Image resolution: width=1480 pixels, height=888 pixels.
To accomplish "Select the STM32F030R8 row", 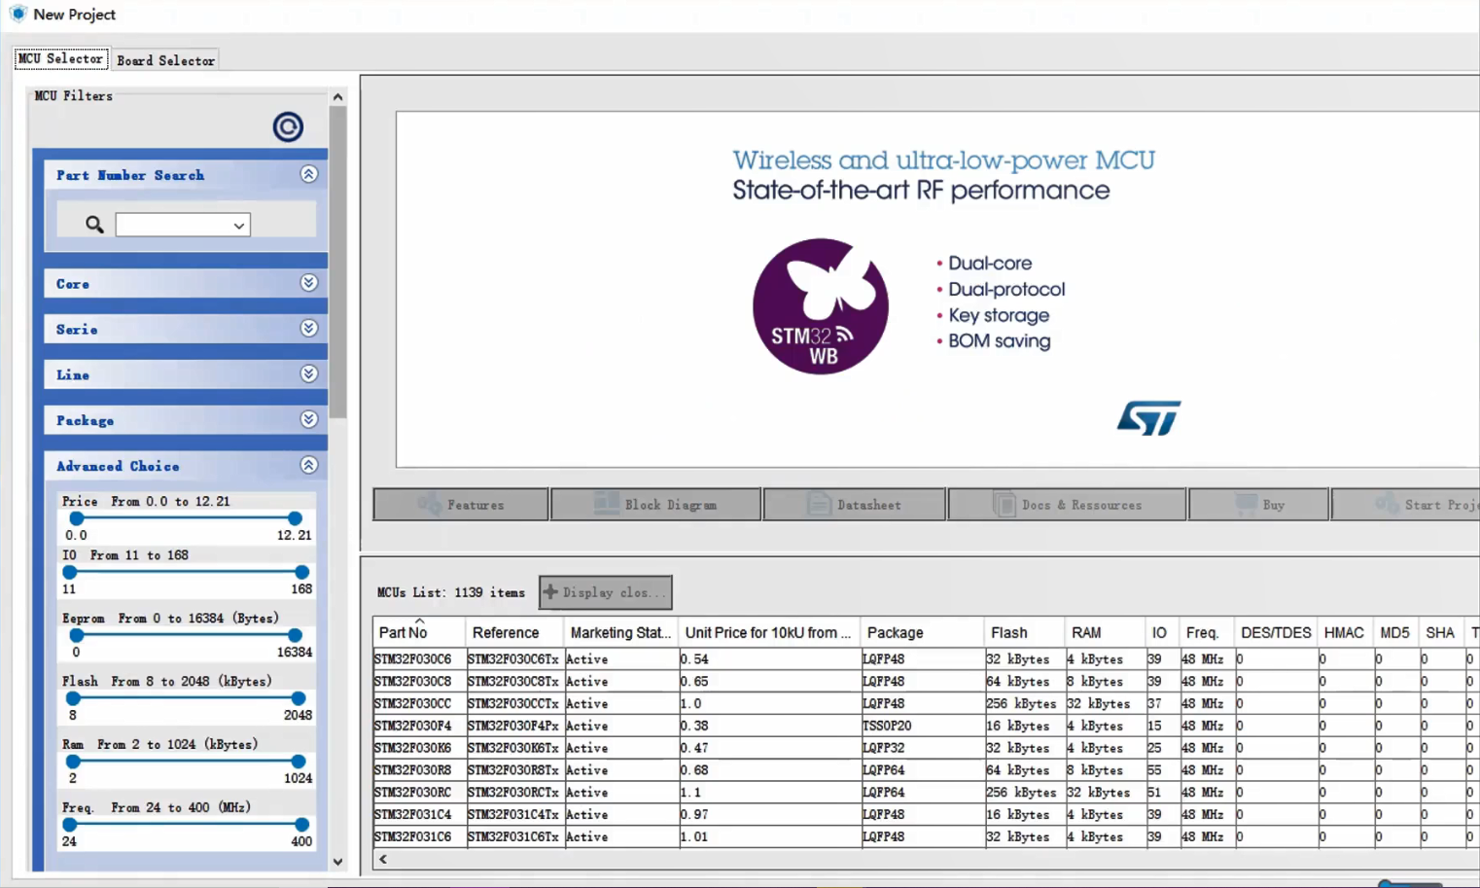I will click(926, 770).
